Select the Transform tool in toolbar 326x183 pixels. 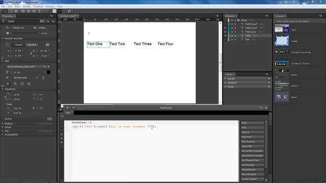(10, 11)
